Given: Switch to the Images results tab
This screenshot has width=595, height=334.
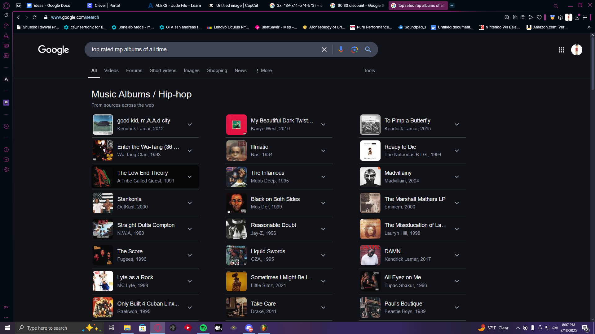Looking at the screenshot, I should tap(192, 71).
